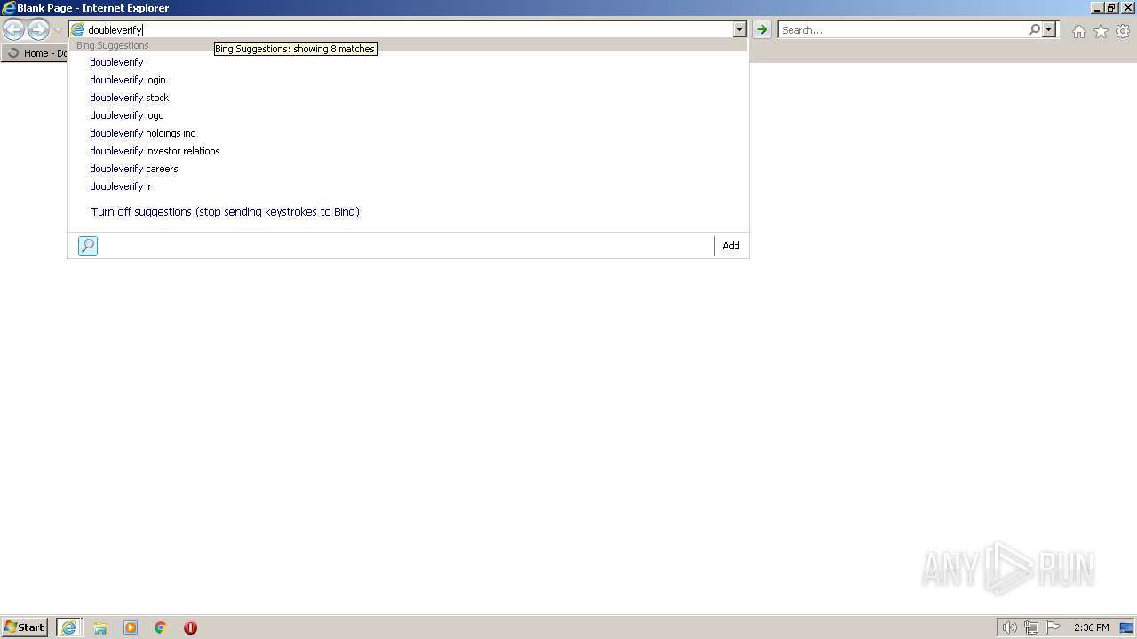Click the volume speaker tray icon

(1009, 627)
